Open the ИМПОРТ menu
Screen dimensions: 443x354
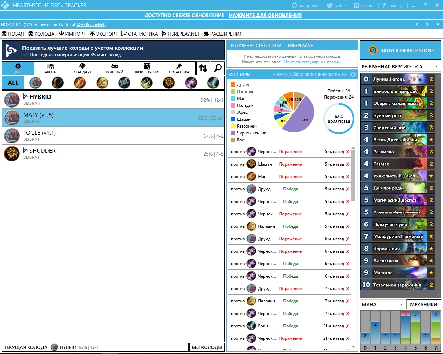point(72,34)
